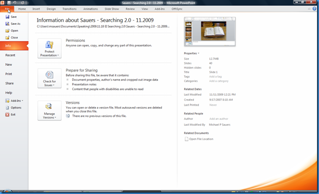The image size is (319, 194).
Task: Click the minimize ribbon caret icon
Action: [309, 9]
